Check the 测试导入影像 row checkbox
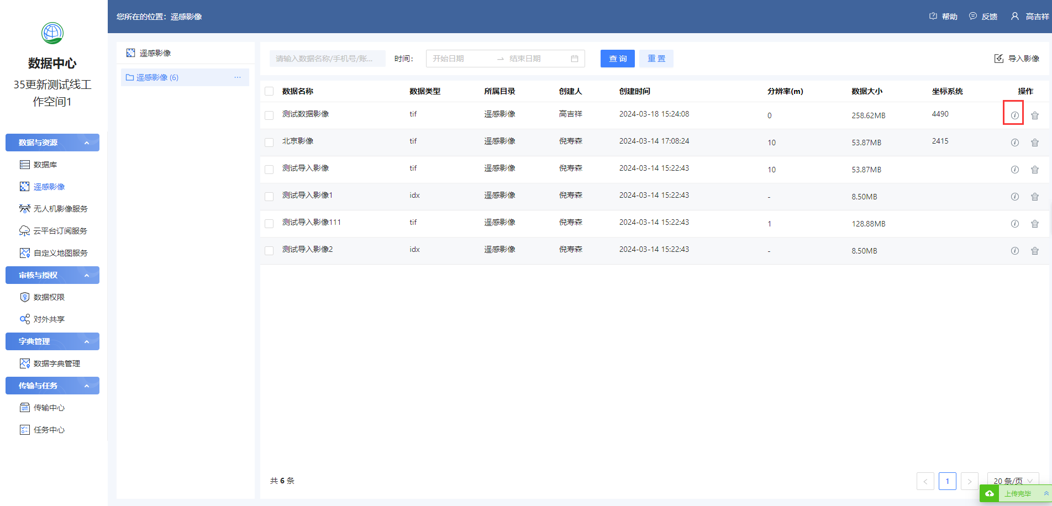Image resolution: width=1052 pixels, height=506 pixels. [x=269, y=170]
